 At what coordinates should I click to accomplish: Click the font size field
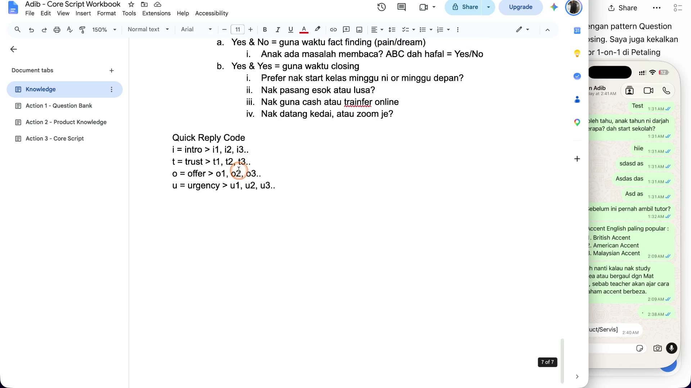pyautogui.click(x=238, y=30)
